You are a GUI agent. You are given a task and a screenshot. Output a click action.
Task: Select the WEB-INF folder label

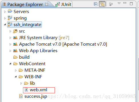33,77
